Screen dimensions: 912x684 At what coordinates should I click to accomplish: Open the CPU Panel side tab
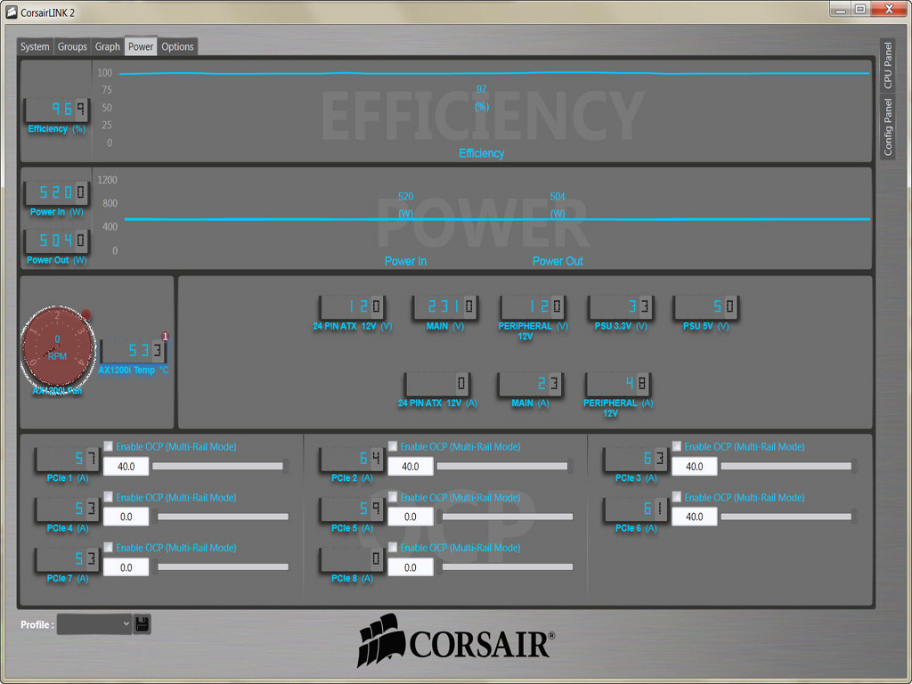[888, 65]
